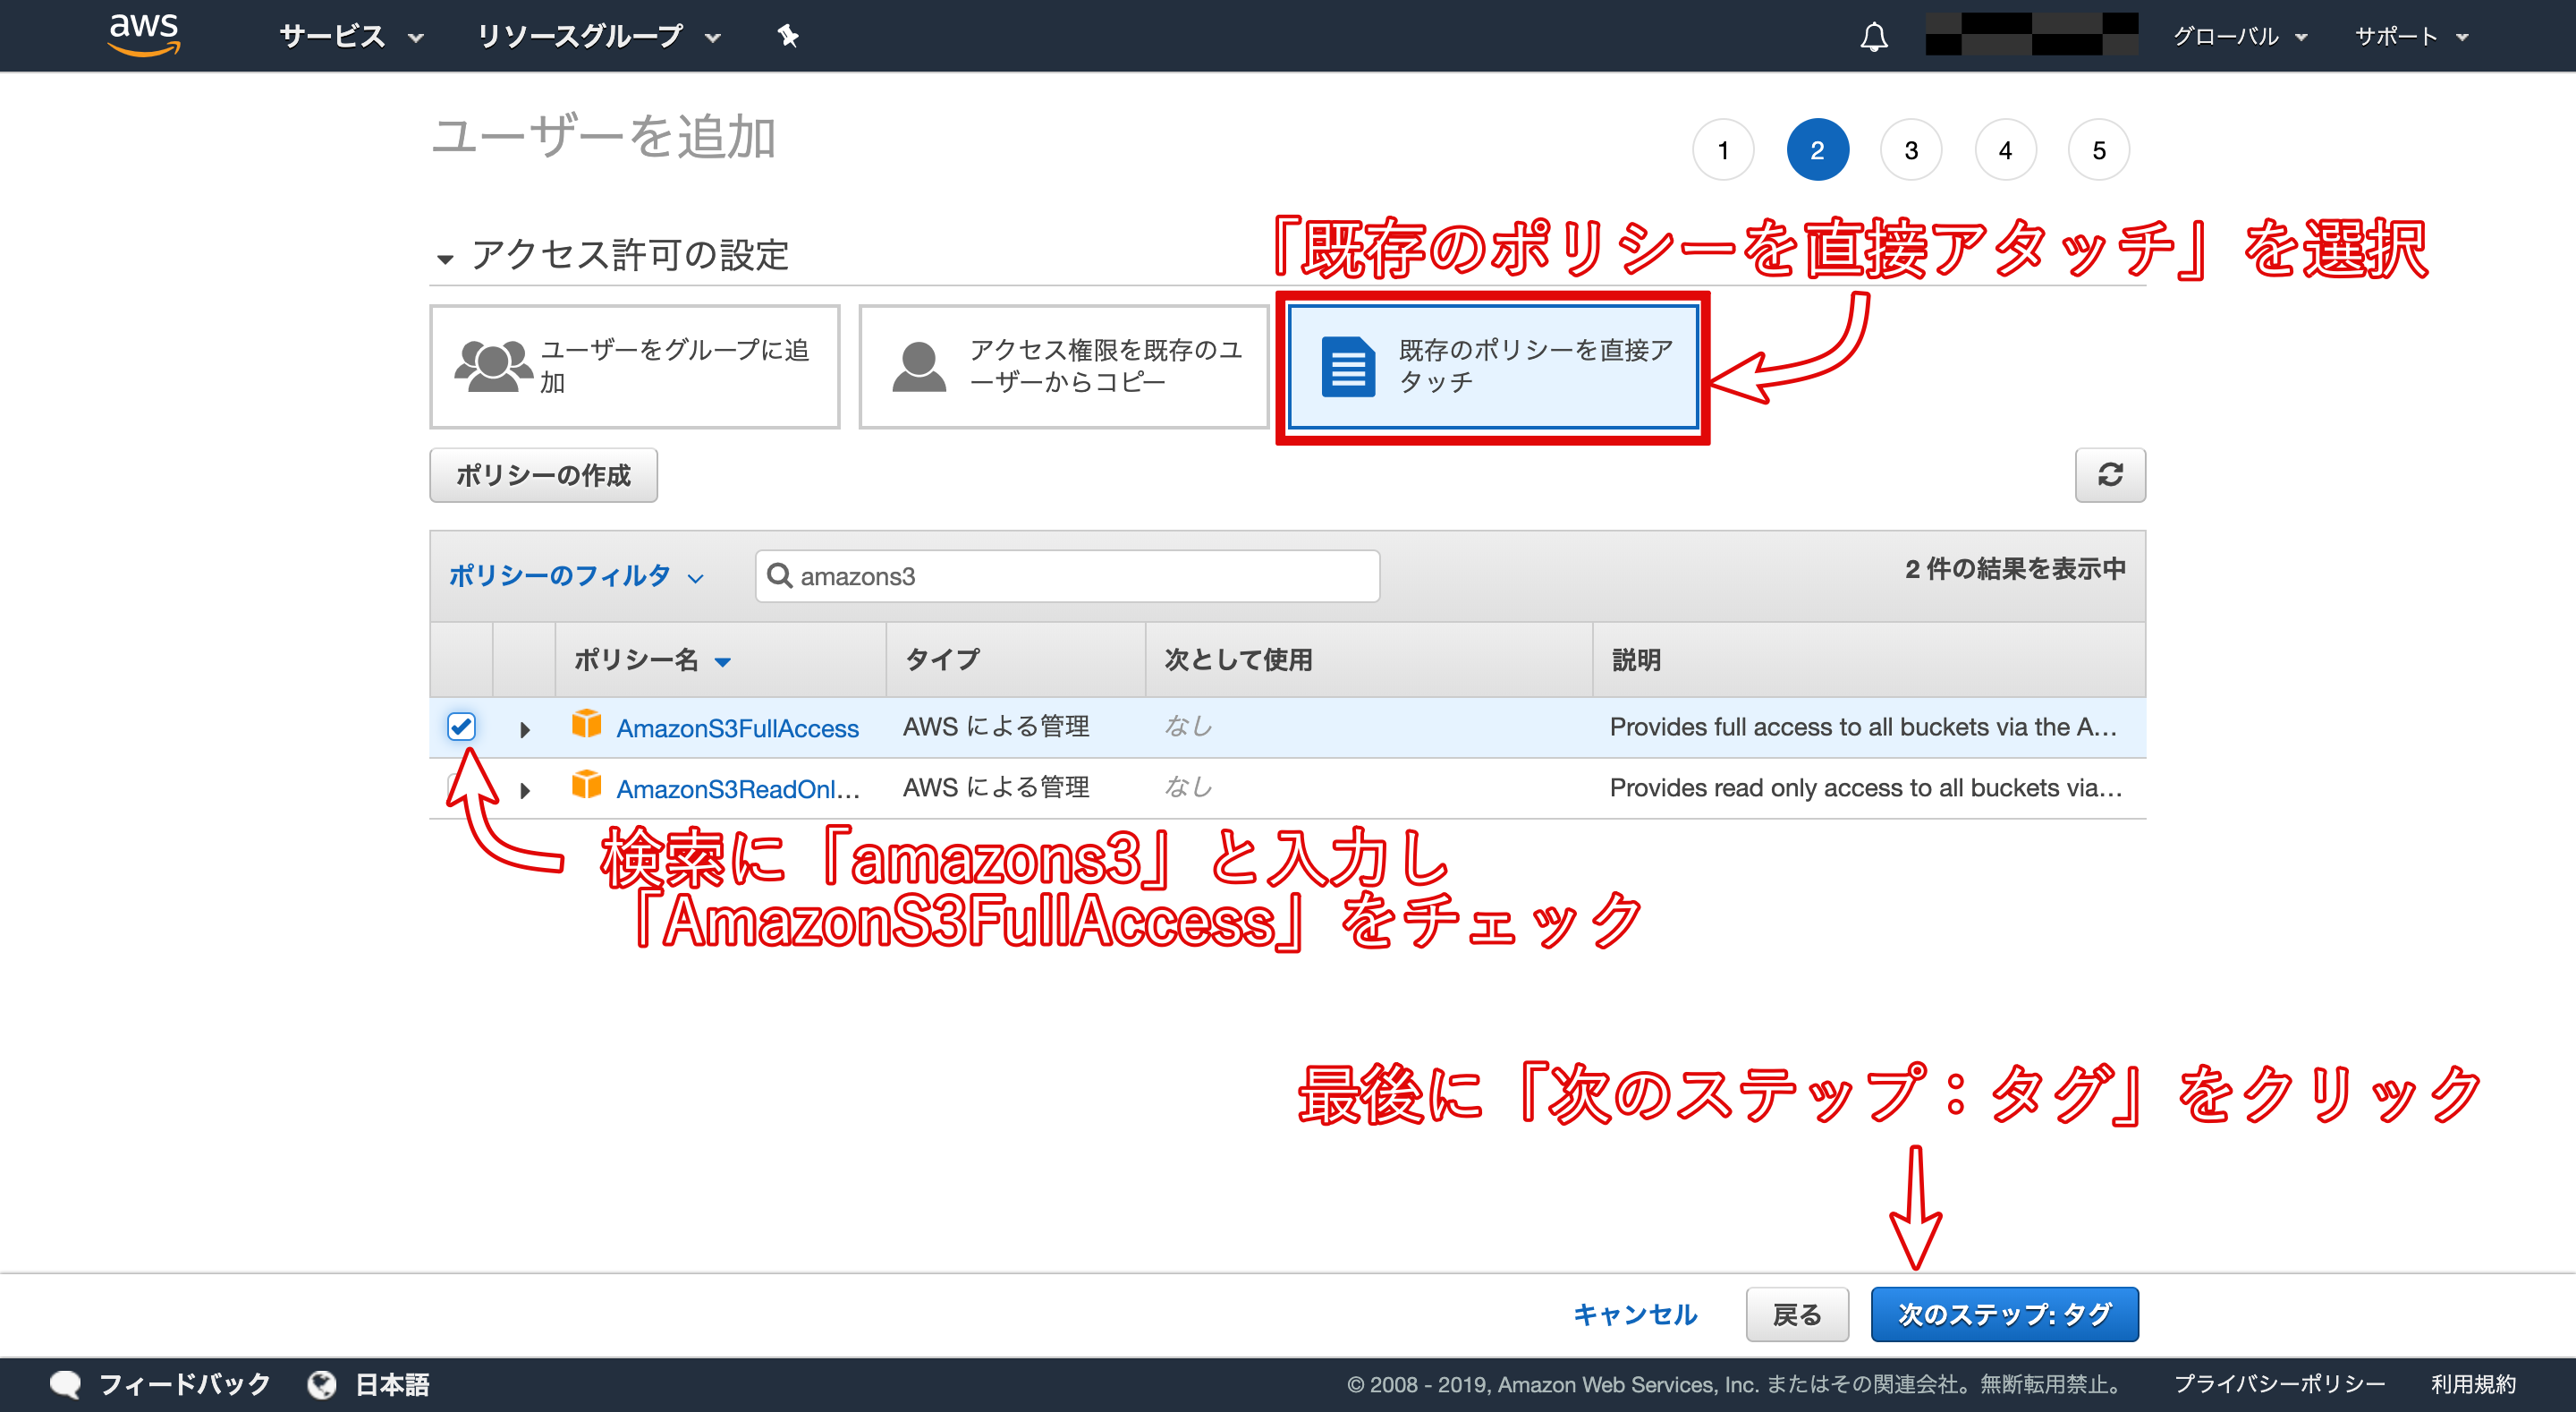The image size is (2576, 1412).
Task: Click the document icon for attaching existing policies
Action: pyautogui.click(x=1347, y=366)
